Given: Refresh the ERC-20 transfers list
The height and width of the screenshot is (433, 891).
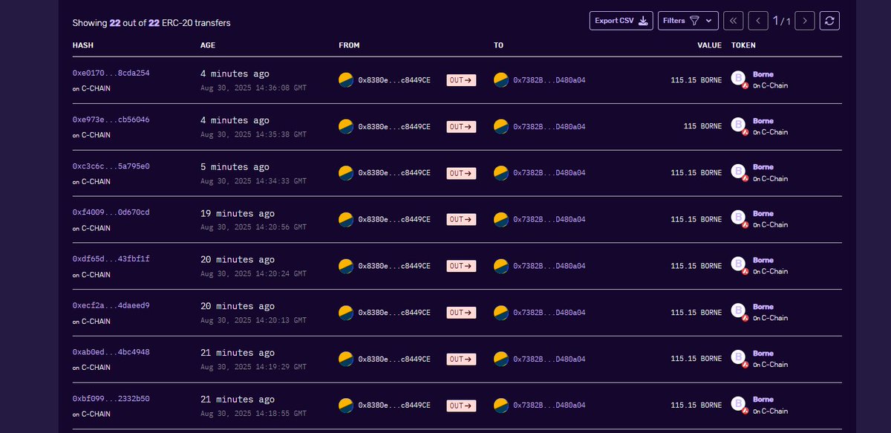Looking at the screenshot, I should click(x=829, y=20).
